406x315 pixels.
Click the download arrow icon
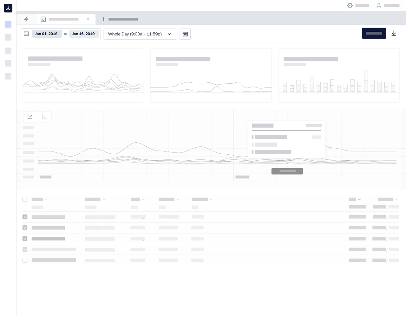(x=394, y=34)
